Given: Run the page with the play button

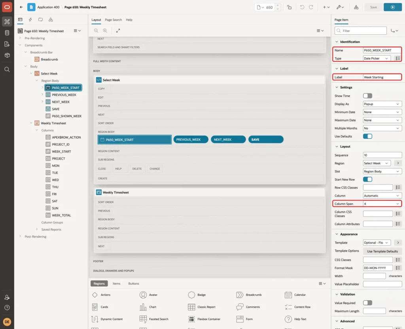Looking at the screenshot, I should [x=393, y=7].
